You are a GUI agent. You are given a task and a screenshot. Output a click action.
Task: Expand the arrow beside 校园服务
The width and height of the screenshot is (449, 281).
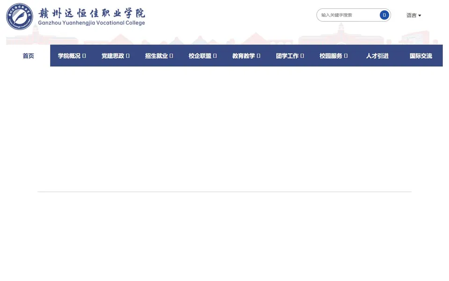point(346,56)
